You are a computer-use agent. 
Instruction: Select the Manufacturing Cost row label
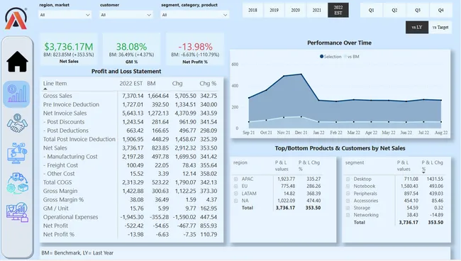click(70, 157)
